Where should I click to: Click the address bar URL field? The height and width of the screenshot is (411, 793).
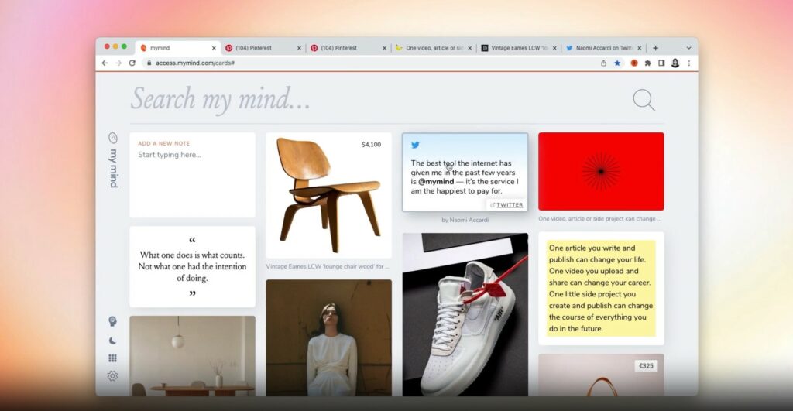369,63
